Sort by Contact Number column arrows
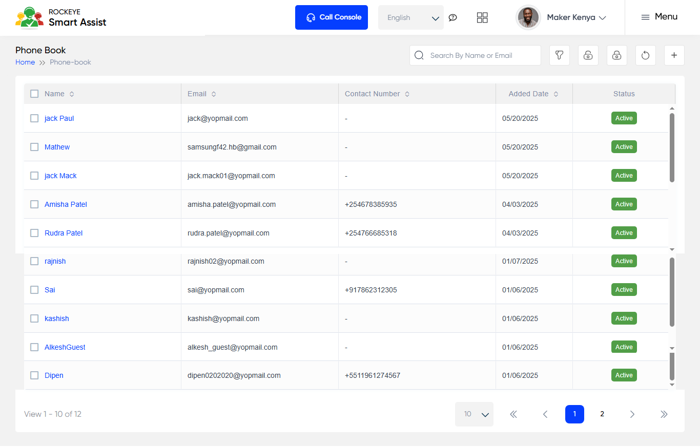 pos(407,94)
